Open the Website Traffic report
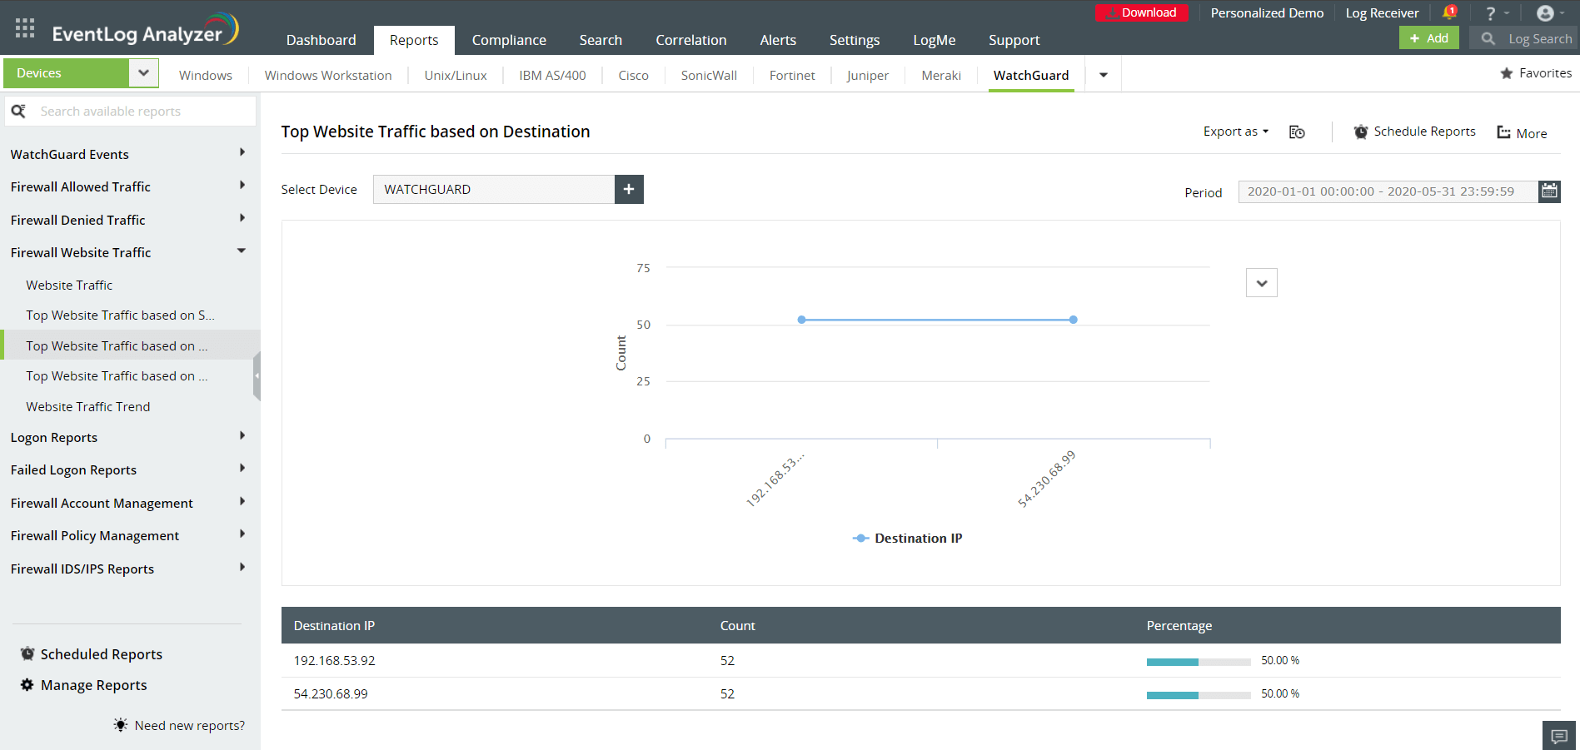Viewport: 1580px width, 750px height. click(69, 285)
